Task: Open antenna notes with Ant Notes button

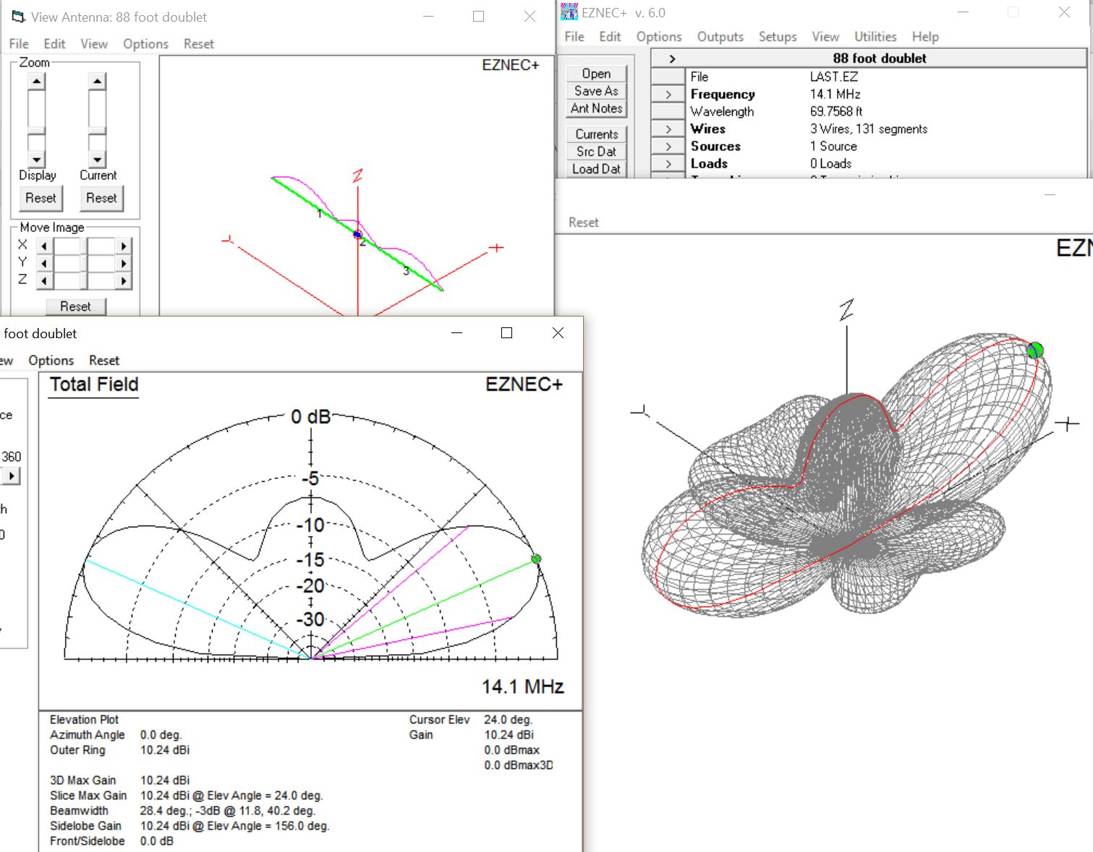Action: [595, 108]
